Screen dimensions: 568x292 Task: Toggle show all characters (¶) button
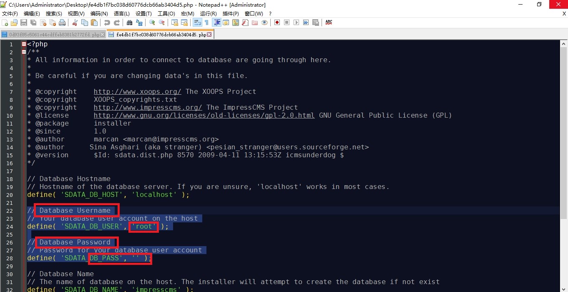tap(206, 23)
